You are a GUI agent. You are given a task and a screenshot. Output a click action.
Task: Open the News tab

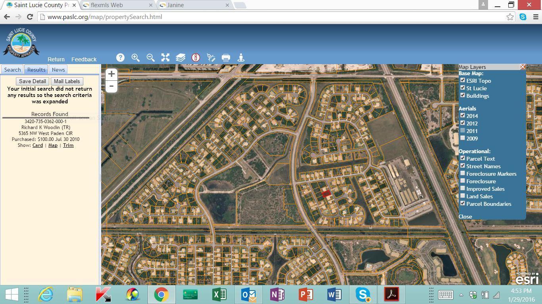point(58,70)
